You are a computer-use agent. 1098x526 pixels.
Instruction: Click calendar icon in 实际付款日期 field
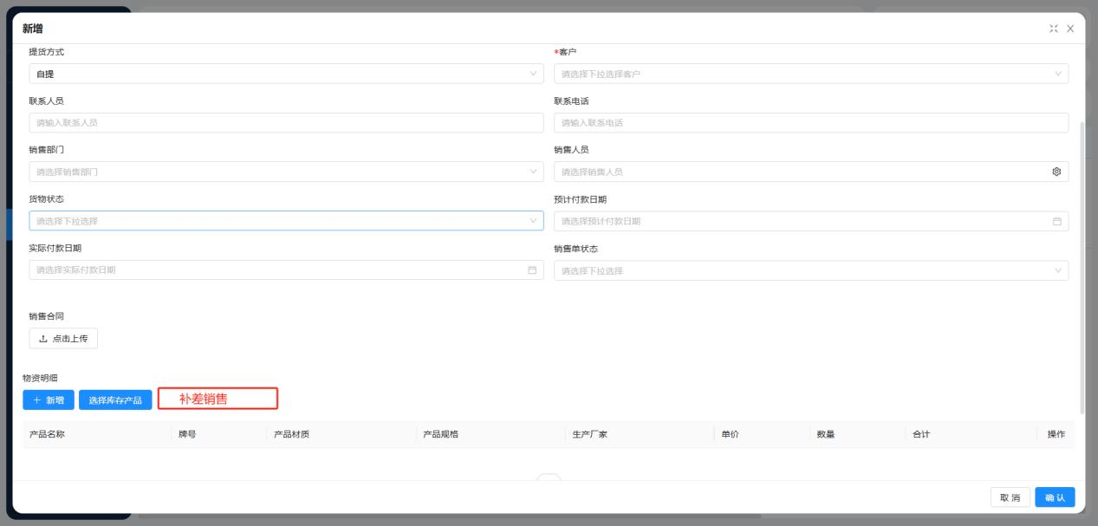pyautogui.click(x=532, y=270)
